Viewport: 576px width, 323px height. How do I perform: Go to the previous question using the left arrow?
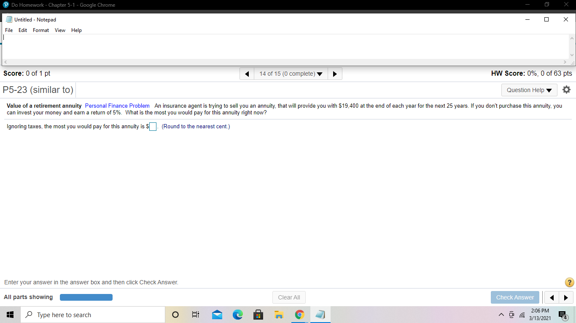[x=247, y=74]
